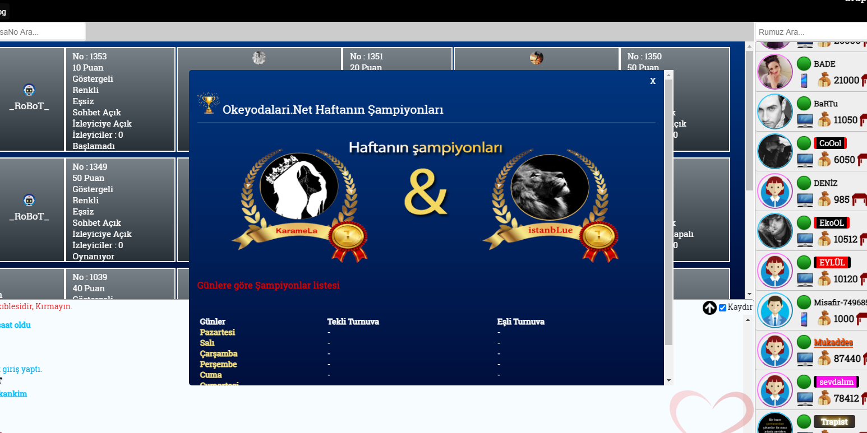Open BADE's profile picture

tap(775, 72)
